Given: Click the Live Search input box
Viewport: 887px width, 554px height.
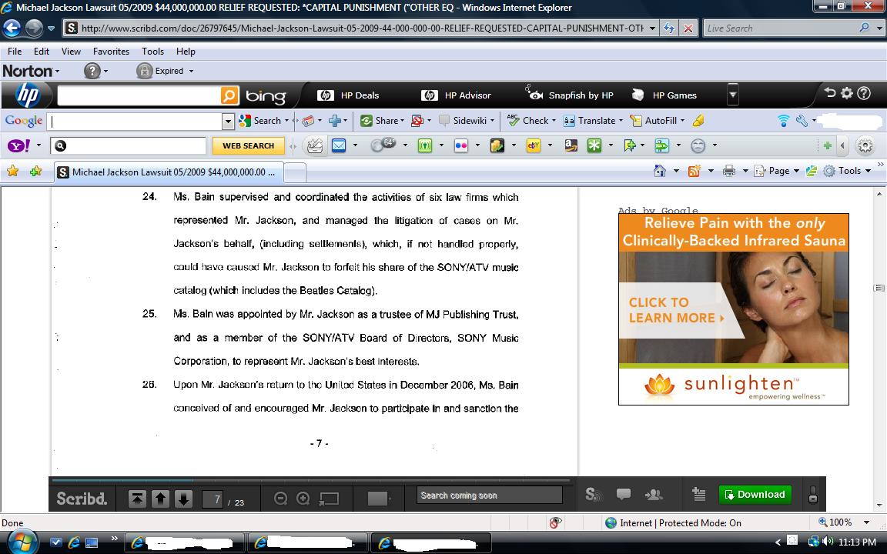Looking at the screenshot, I should point(781,28).
